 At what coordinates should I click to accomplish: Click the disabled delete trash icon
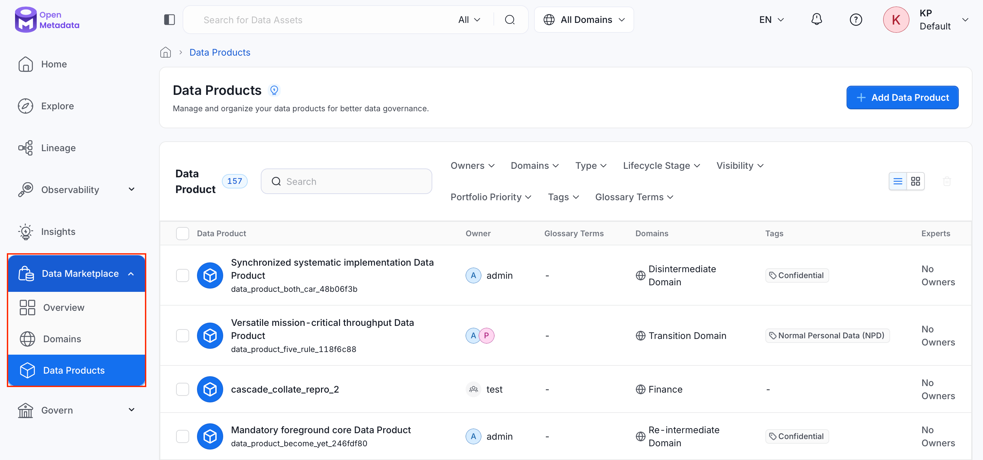point(946,181)
